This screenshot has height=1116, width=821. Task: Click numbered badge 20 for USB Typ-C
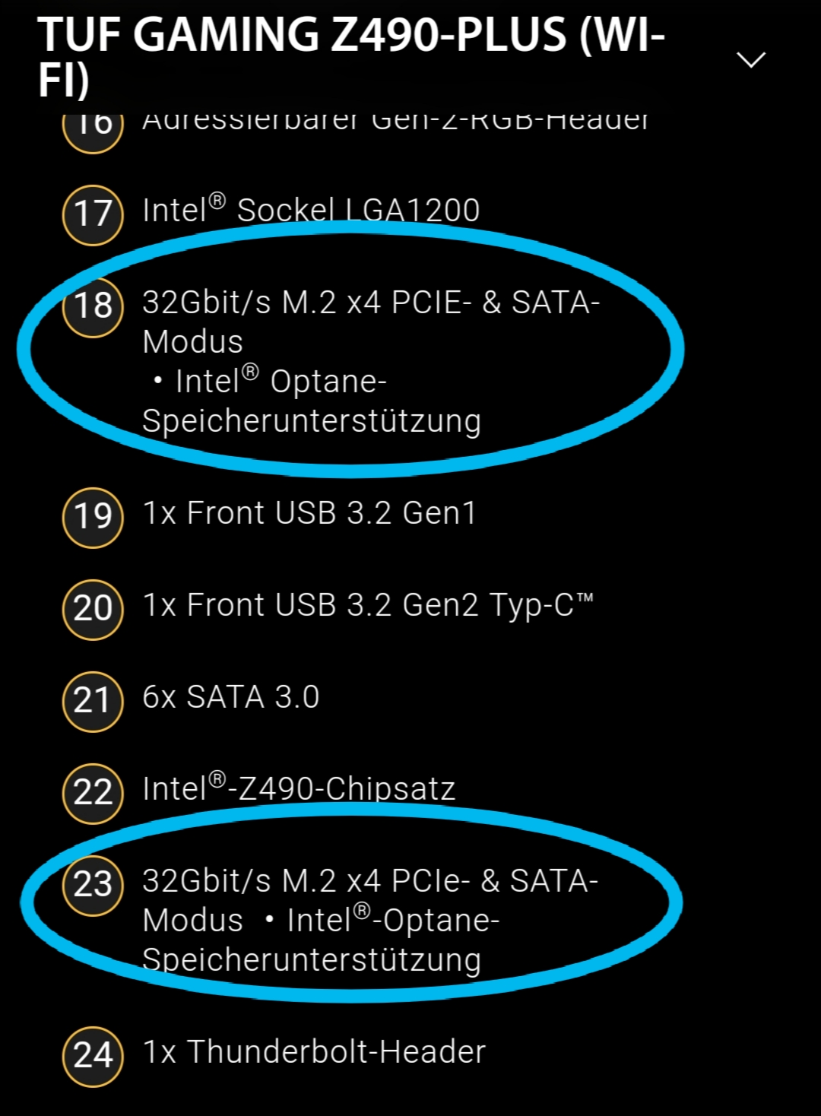(x=92, y=607)
